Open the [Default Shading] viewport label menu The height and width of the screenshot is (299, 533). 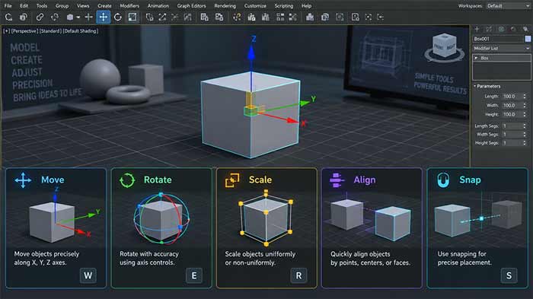pos(81,31)
